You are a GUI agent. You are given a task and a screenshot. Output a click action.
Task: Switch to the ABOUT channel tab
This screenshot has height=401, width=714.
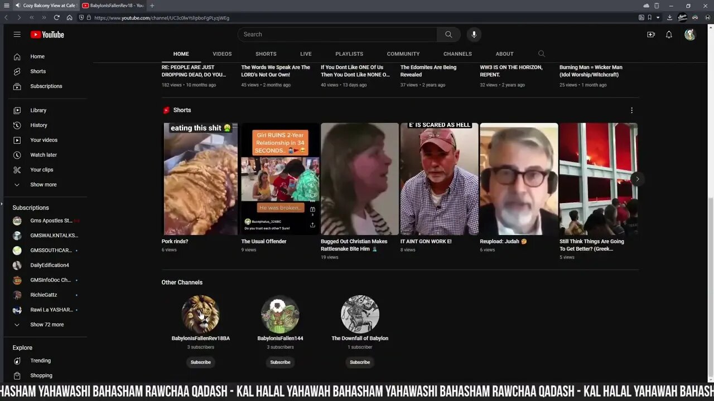click(x=504, y=54)
